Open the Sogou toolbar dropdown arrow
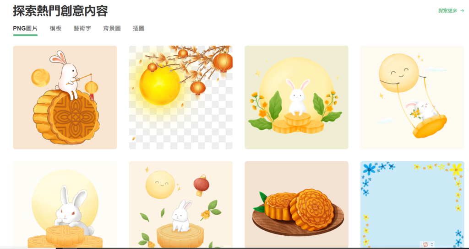Viewport: 469px width, 249px height. pos(432,245)
